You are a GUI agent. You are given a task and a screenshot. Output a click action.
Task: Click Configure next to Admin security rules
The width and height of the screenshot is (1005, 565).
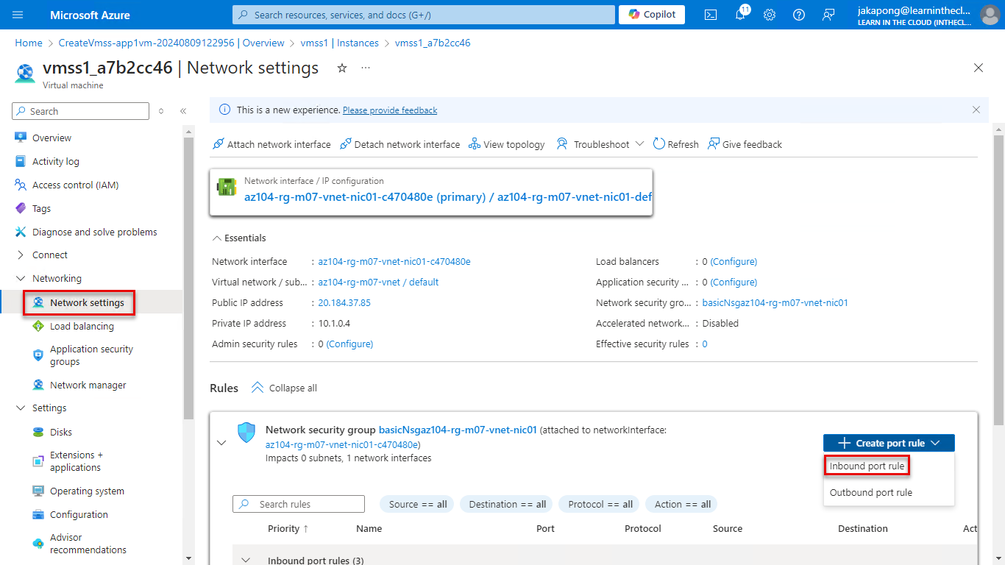tap(349, 344)
